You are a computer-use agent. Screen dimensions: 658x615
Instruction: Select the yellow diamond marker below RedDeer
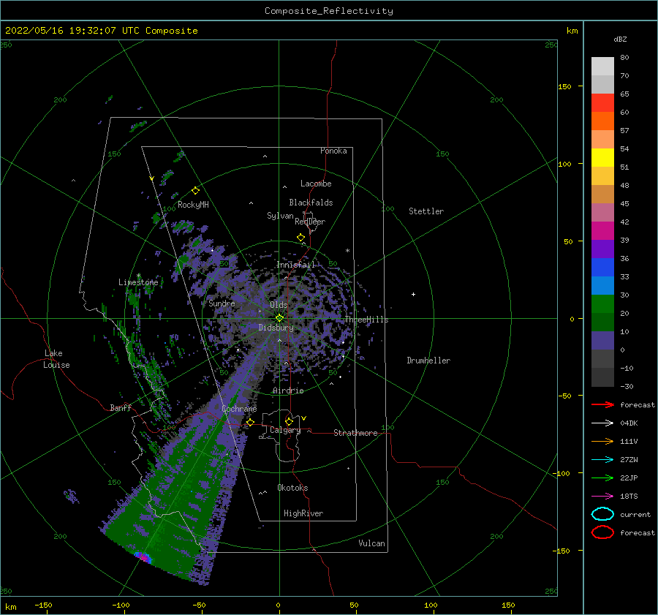click(301, 238)
